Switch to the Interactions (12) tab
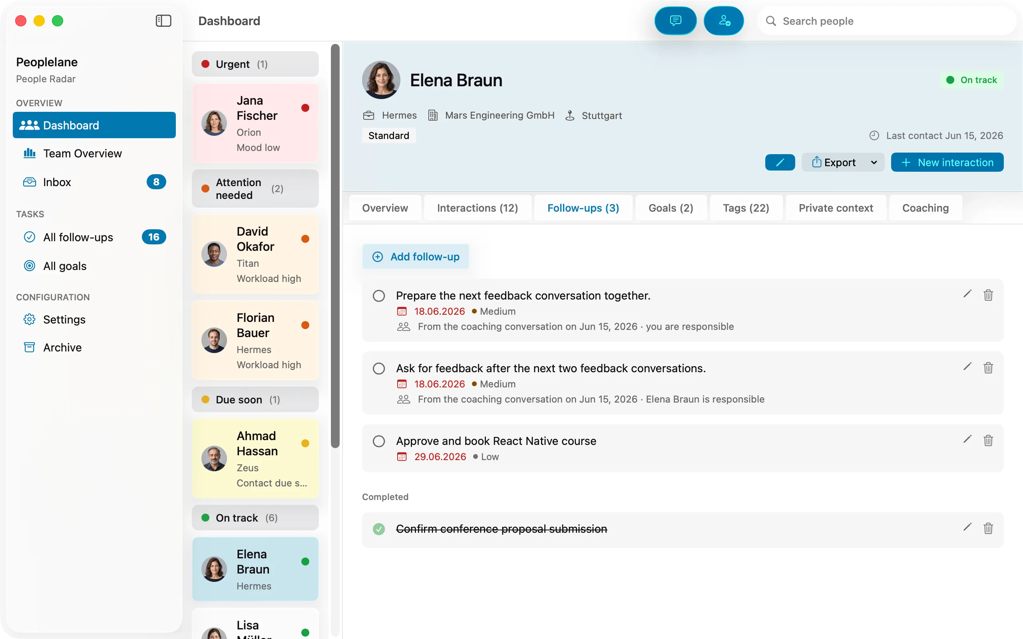 (x=477, y=208)
